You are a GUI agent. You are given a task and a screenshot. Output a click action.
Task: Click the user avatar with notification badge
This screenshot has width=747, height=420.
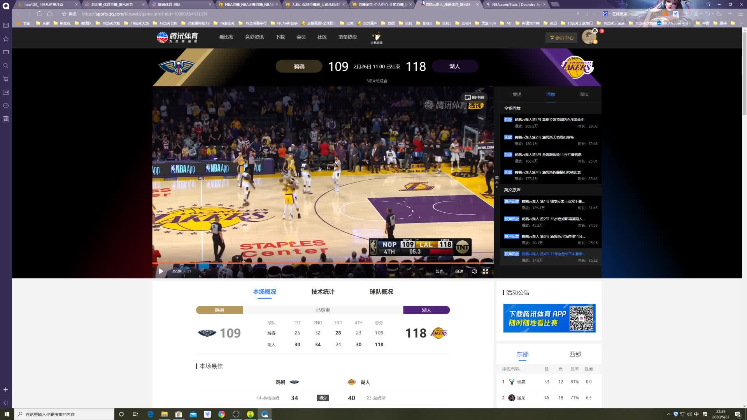coord(589,37)
